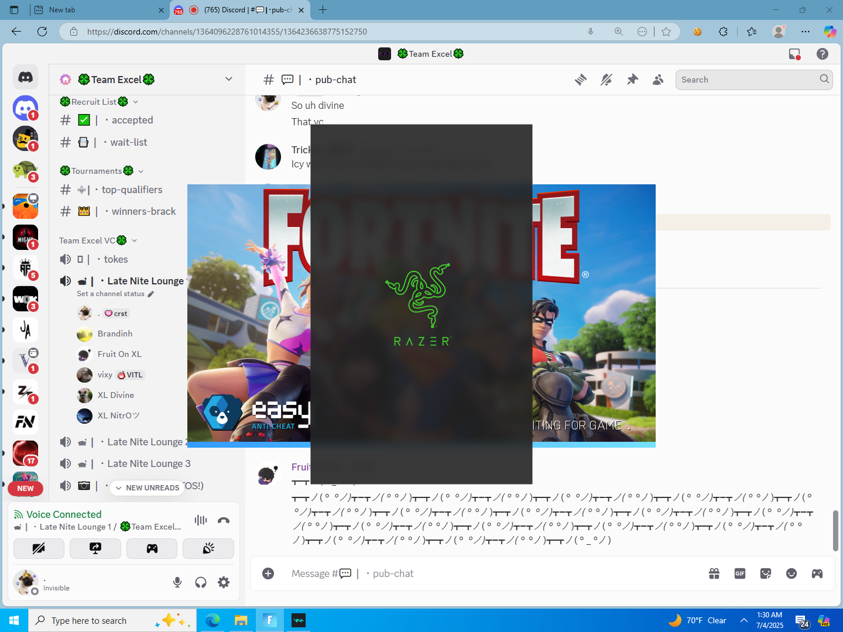Toggle noise suppression in voice panel
Viewport: 843px width, 632px height.
tap(201, 520)
